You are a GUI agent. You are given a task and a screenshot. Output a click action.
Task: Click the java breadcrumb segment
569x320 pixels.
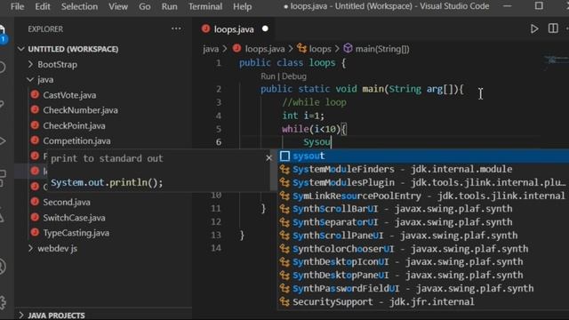(x=211, y=49)
